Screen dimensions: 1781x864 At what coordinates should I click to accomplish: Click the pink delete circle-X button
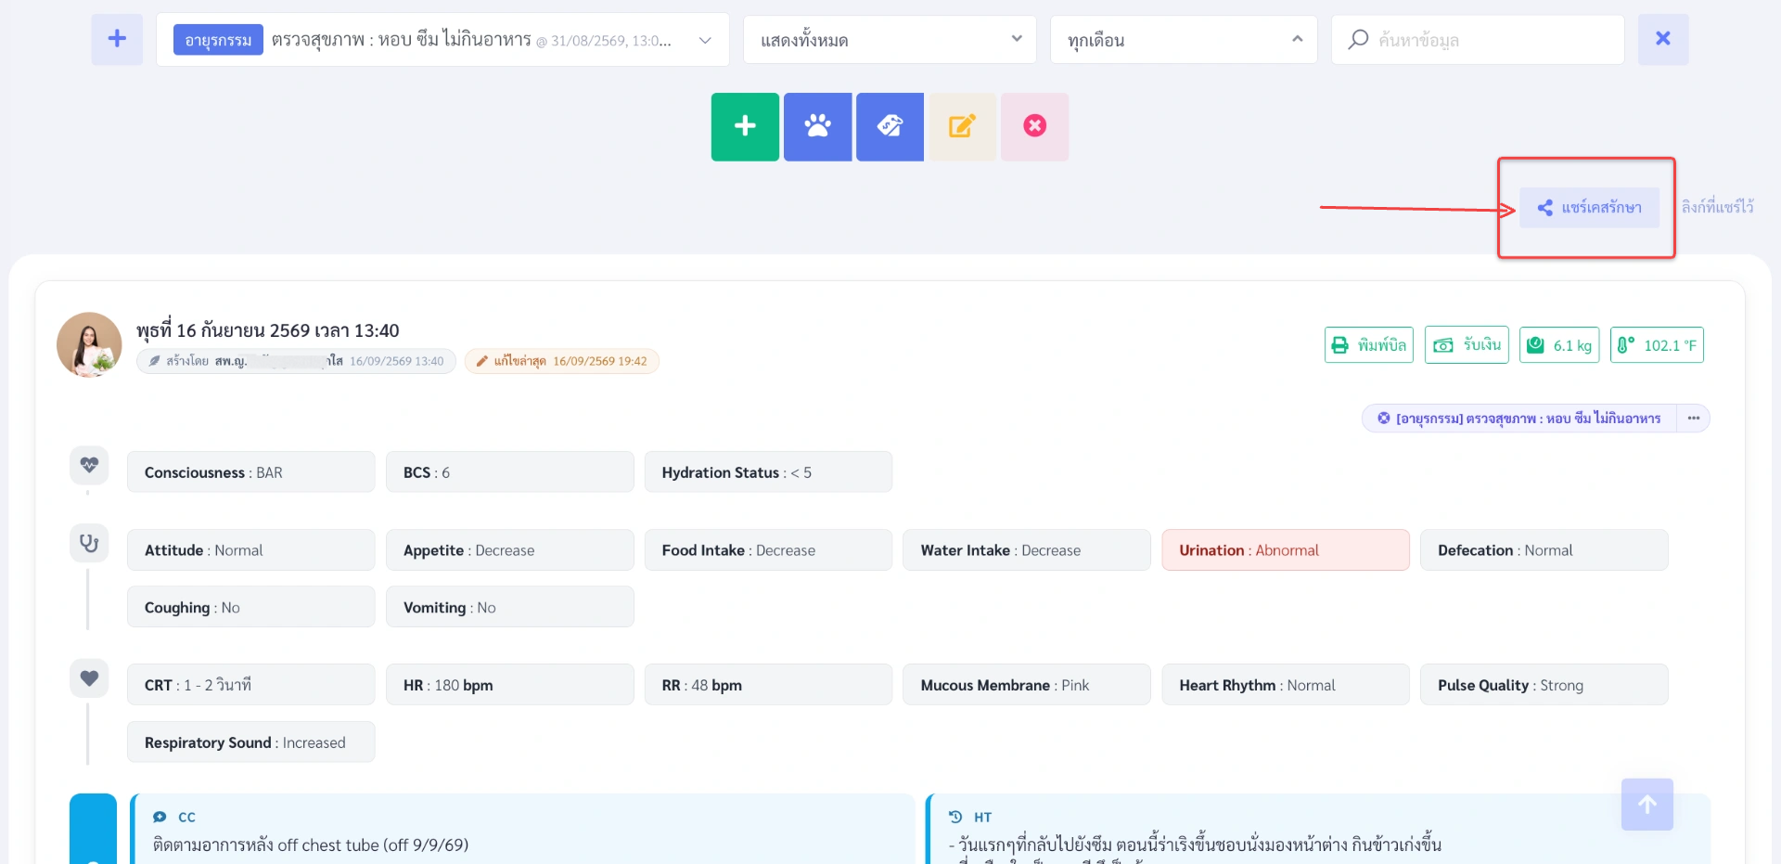click(x=1034, y=126)
